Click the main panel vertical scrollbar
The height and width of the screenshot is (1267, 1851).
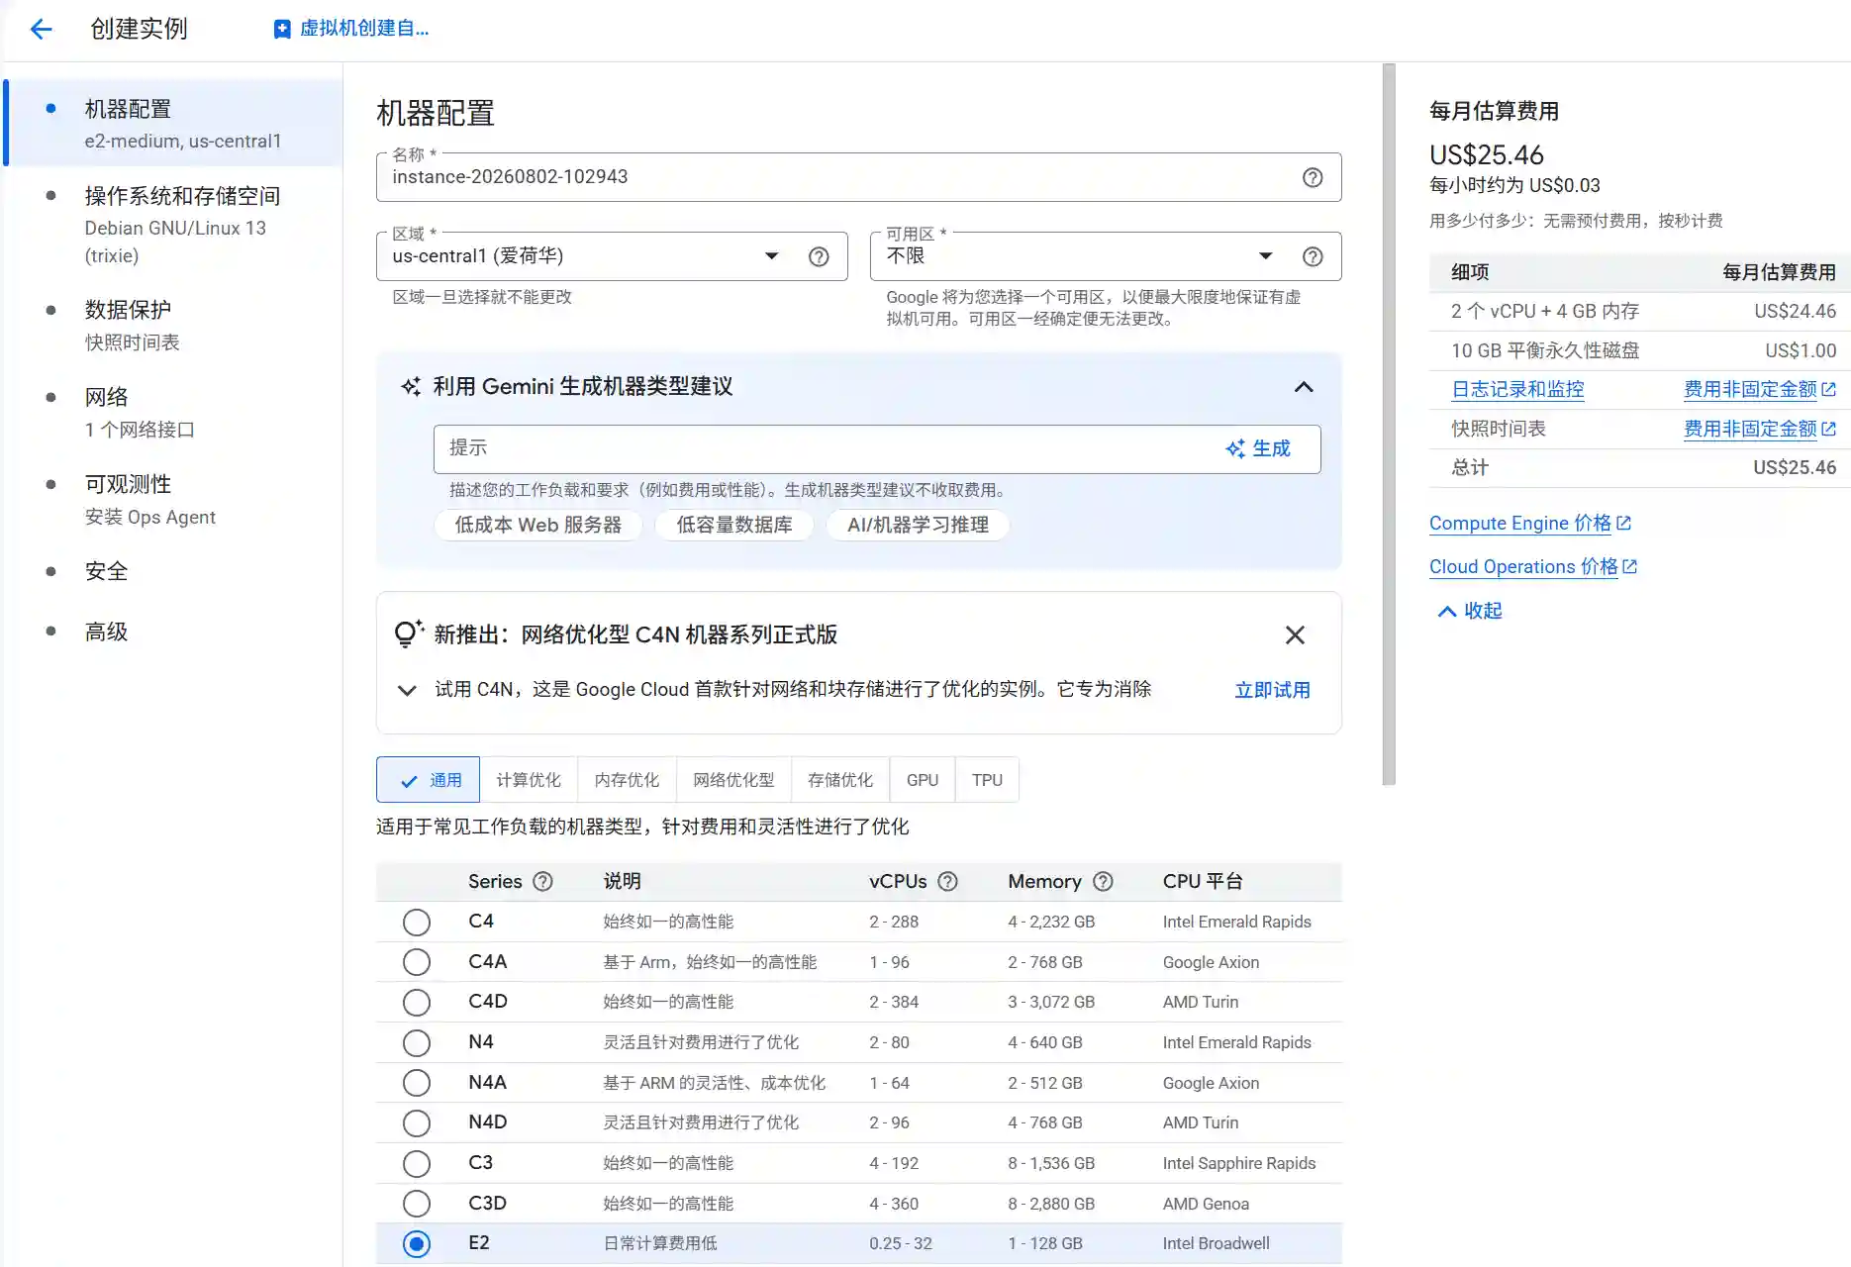(1389, 426)
